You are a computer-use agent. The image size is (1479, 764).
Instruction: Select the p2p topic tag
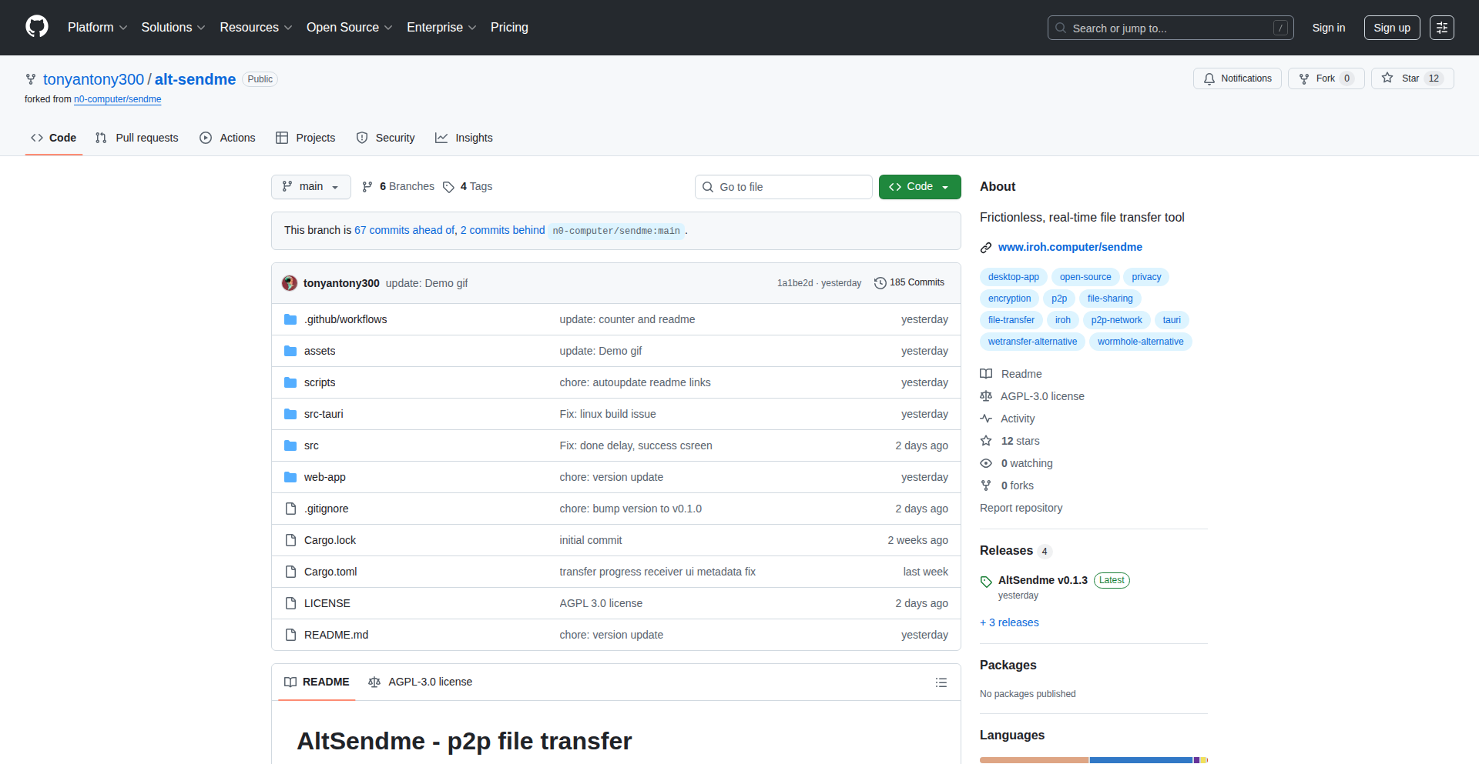(1058, 299)
